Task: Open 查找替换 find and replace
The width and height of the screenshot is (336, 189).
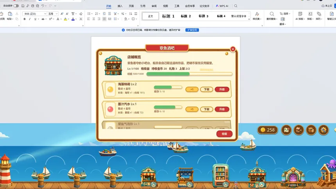Action: (x=272, y=16)
